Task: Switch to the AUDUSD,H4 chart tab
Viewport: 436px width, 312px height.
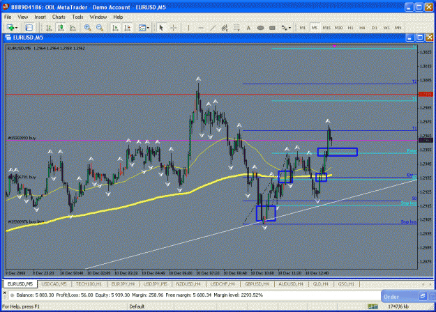Action: [291, 284]
